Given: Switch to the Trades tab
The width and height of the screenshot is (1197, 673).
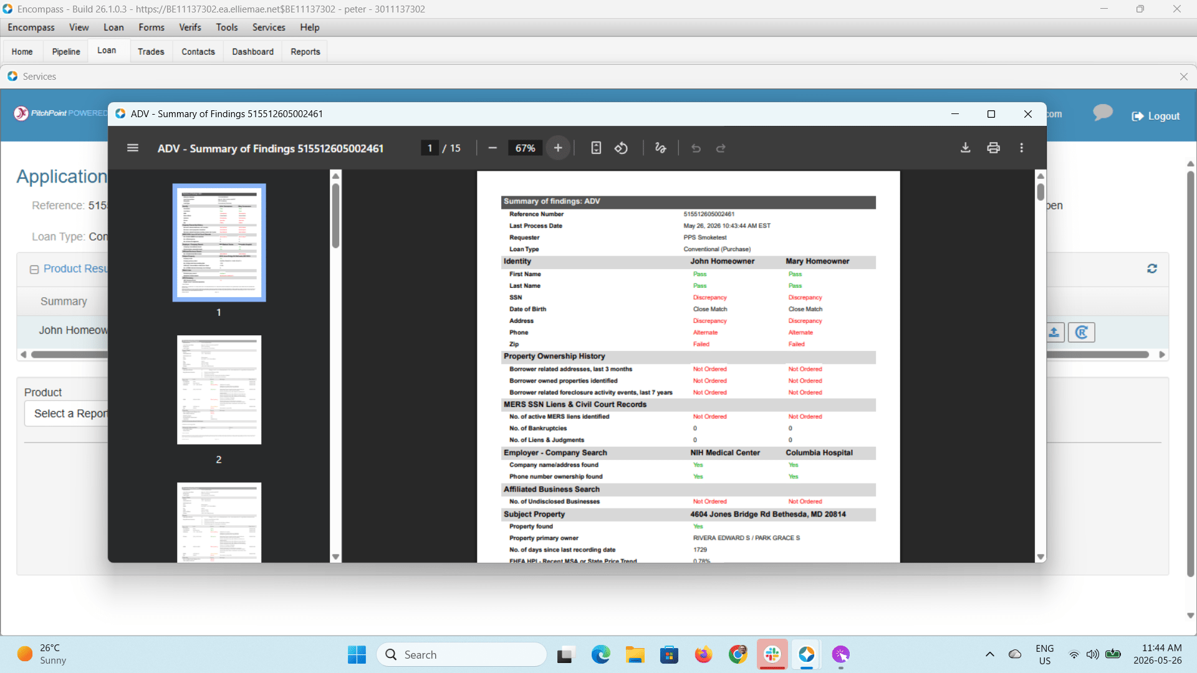Looking at the screenshot, I should [x=151, y=52].
